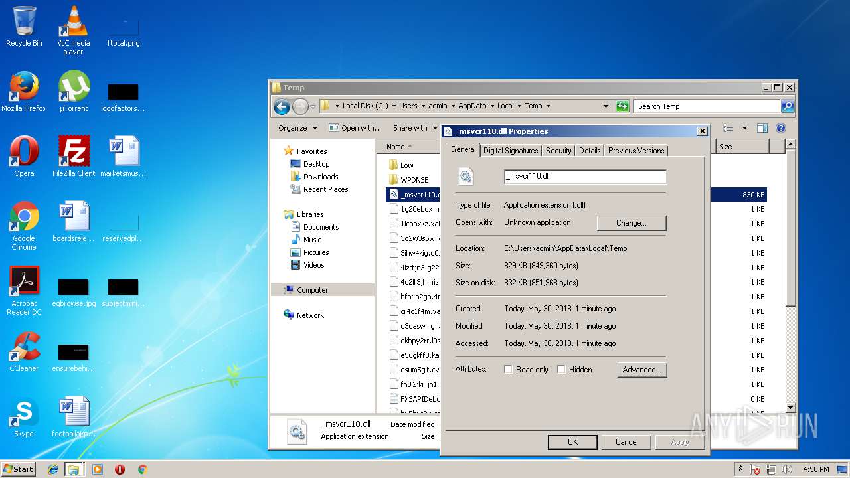Screen dimensions: 850x478
Task: Launch VLC media player shortcut
Action: tap(73, 30)
